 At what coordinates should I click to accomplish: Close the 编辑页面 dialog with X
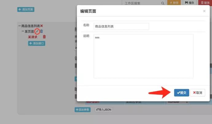click(204, 11)
